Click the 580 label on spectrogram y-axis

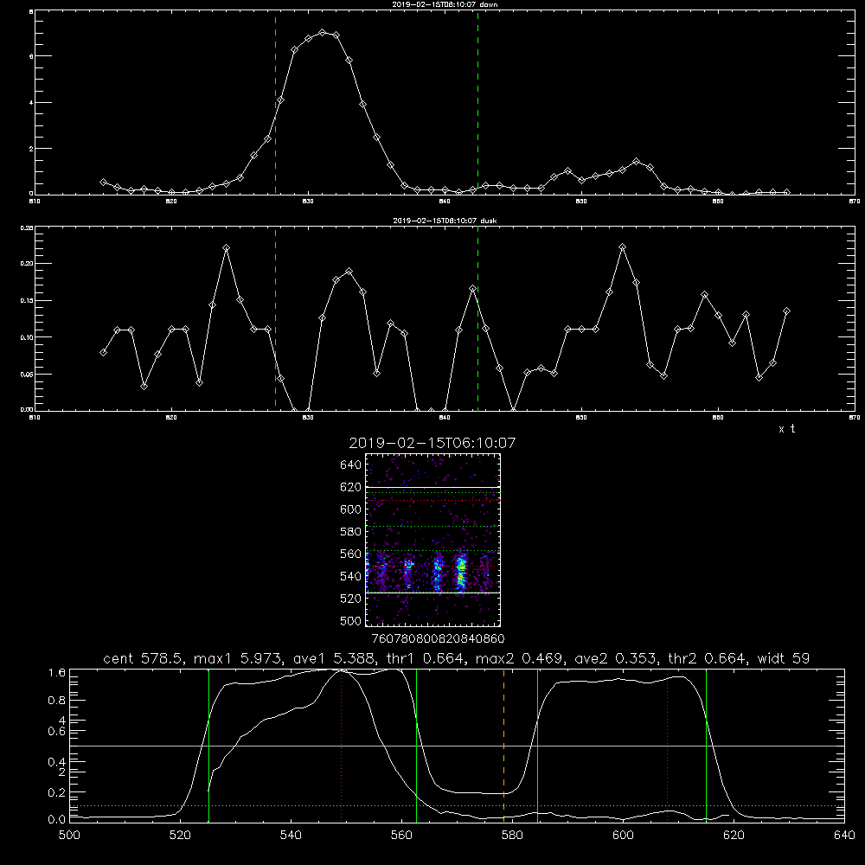pos(350,531)
